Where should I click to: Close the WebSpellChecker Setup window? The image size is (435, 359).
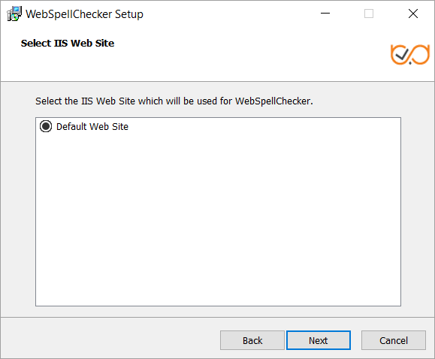coord(413,14)
